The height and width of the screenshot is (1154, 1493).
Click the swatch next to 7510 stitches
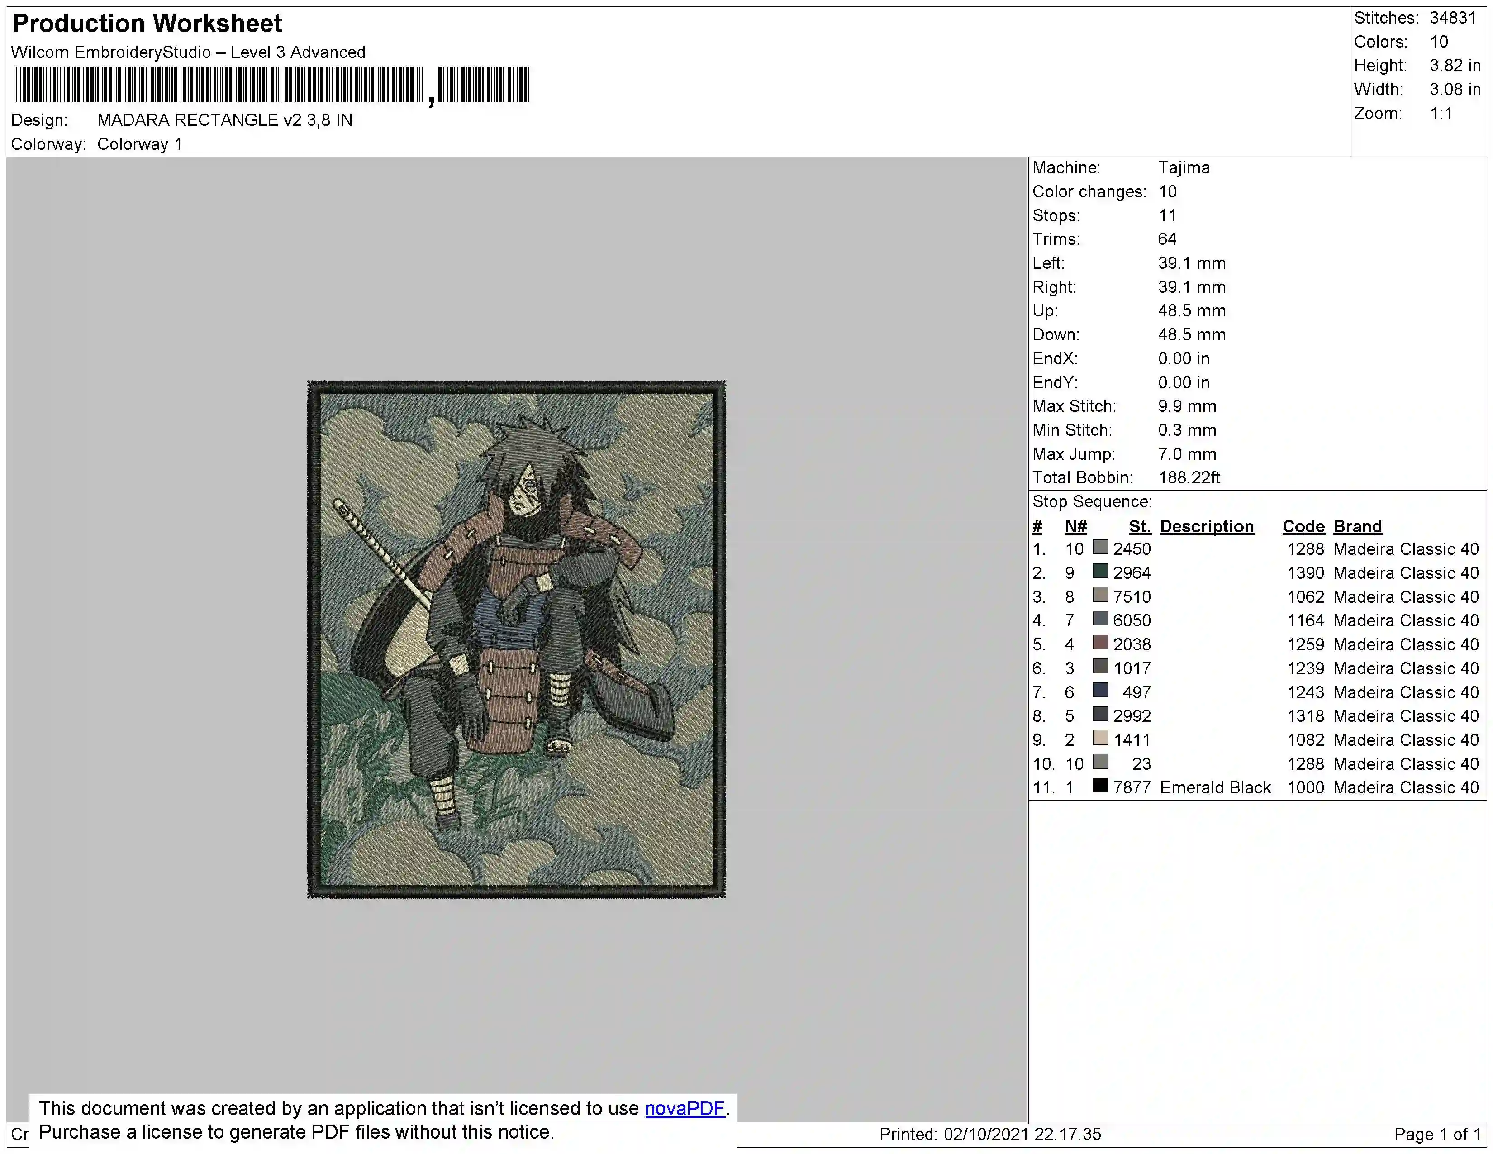pos(1100,595)
